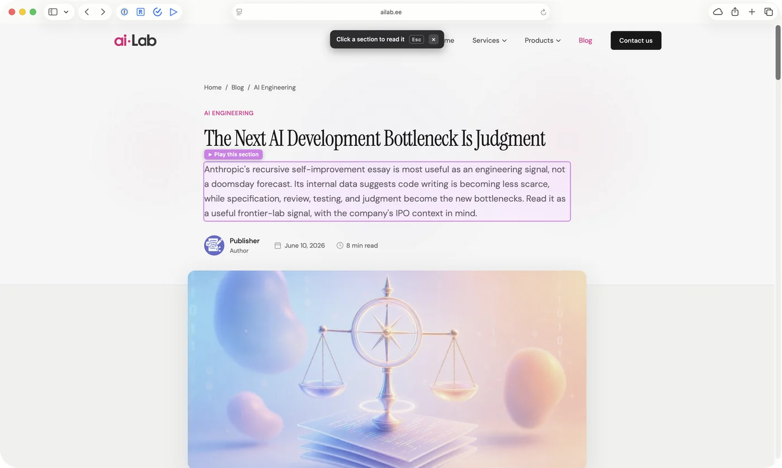Expand the Products menu
The height and width of the screenshot is (468, 782).
pyautogui.click(x=542, y=40)
